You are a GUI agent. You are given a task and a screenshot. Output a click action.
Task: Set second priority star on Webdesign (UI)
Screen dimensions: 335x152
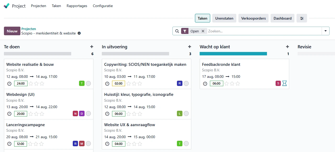(x=36, y=114)
